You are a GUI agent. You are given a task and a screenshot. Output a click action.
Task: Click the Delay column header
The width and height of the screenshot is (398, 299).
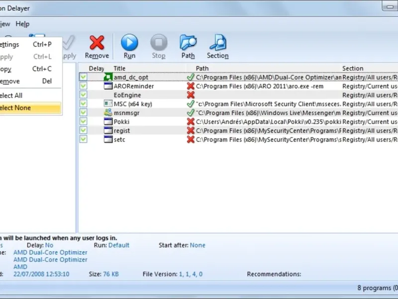(96, 68)
